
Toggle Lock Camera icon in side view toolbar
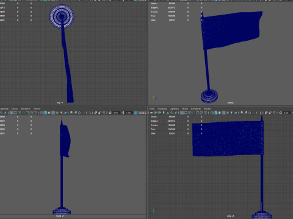[156, 113]
